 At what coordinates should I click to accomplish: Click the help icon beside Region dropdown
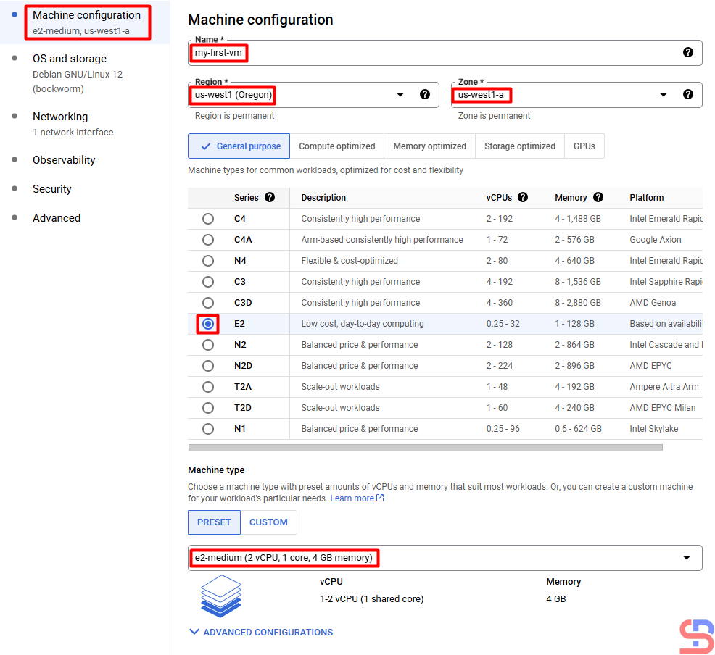click(x=425, y=94)
